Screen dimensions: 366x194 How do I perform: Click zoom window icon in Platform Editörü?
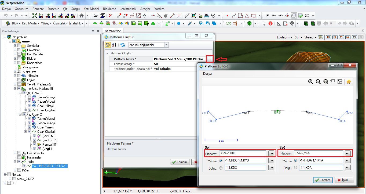[x=325, y=82]
